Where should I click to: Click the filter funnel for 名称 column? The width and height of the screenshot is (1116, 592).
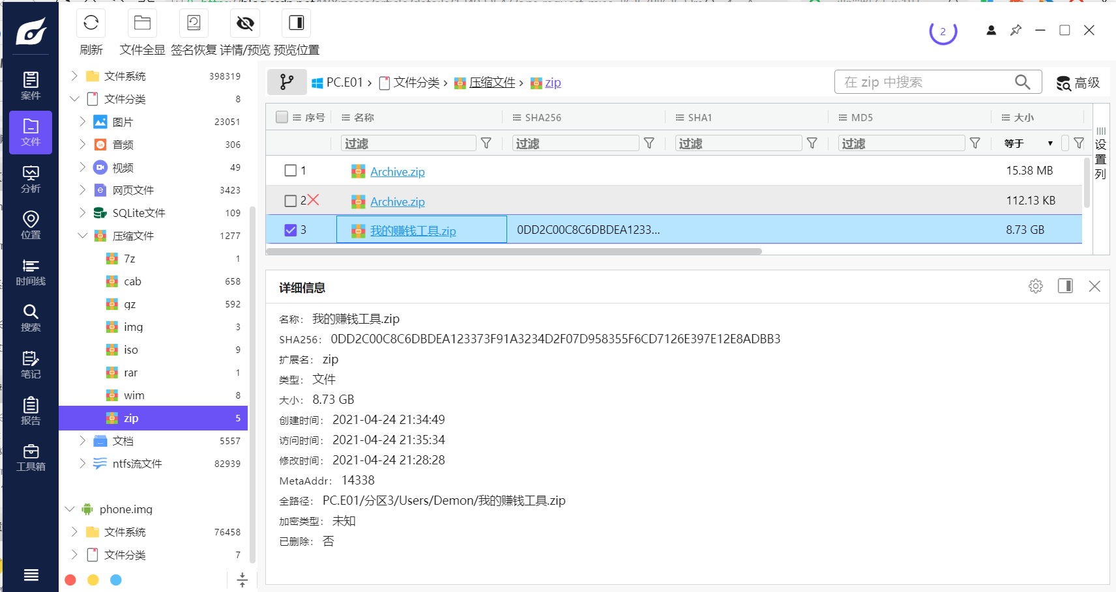[486, 143]
